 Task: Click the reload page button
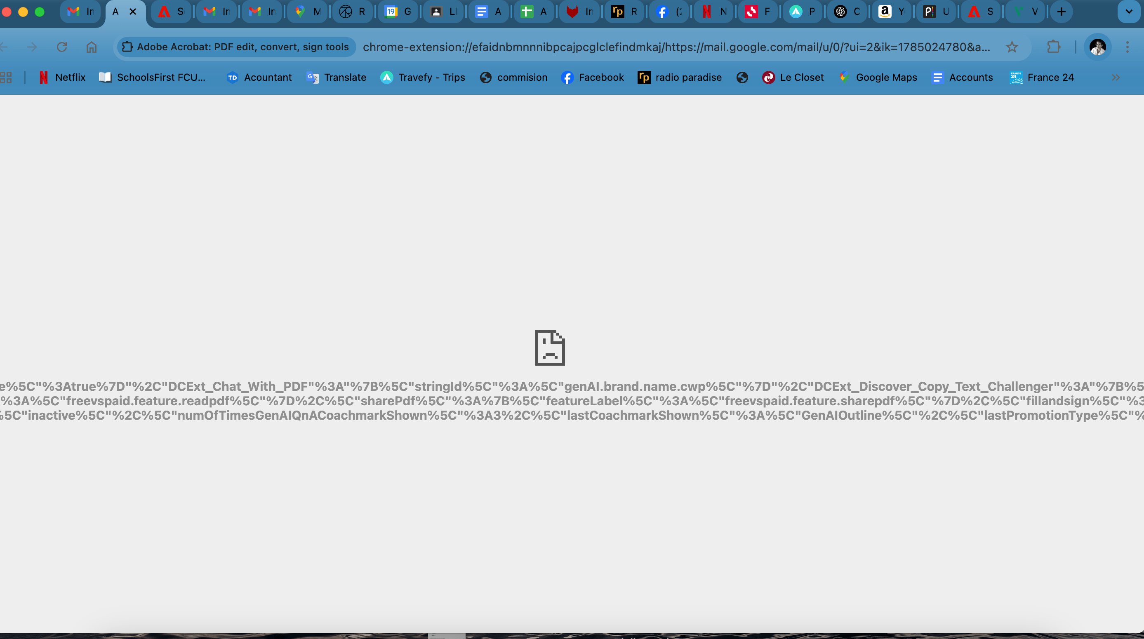click(62, 47)
